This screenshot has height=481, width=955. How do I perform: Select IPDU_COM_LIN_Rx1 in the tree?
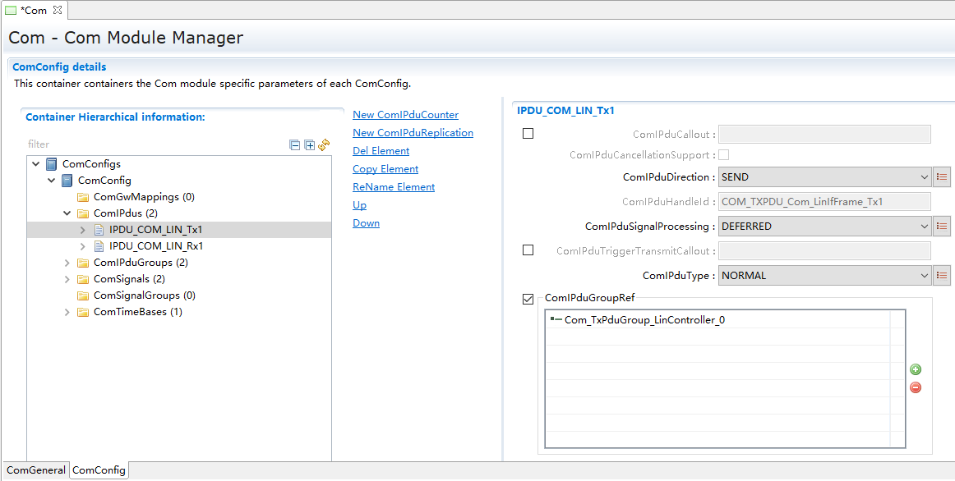156,246
